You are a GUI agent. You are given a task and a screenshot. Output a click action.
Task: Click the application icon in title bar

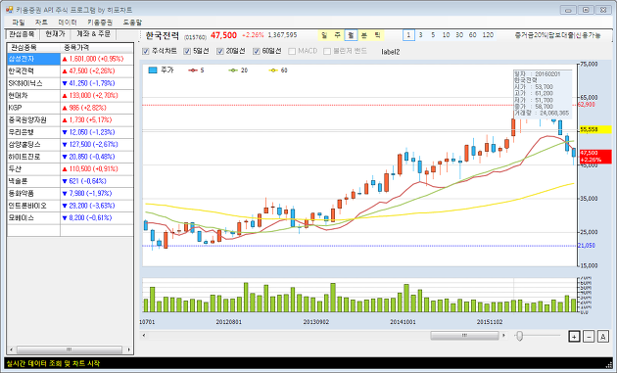click(x=10, y=10)
